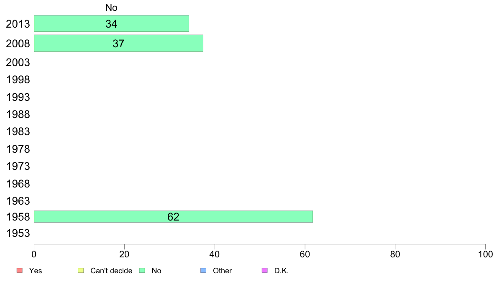Screen dimensions: 497x308
Task: Select the 2008 bar showing 37
Action: click(x=118, y=43)
